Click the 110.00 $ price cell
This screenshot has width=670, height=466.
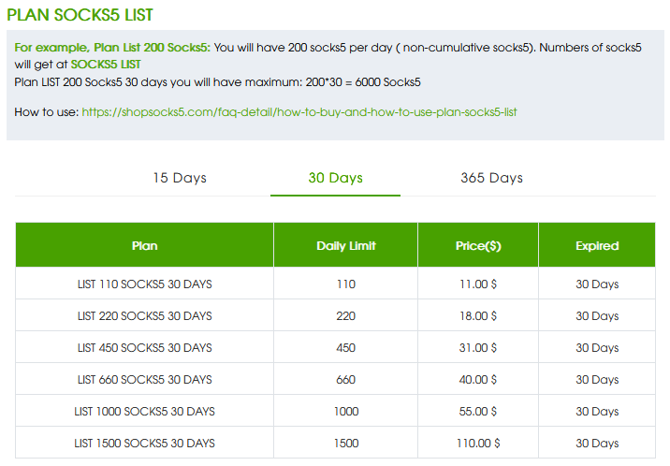tap(478, 444)
